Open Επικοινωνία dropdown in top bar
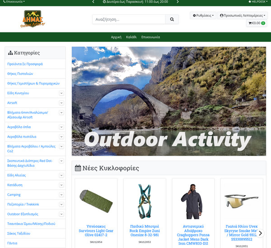 14,1
